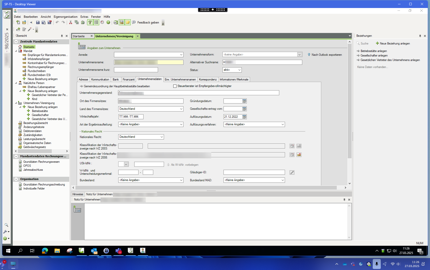Open the Unternehmensform dropdown

pos(299,55)
